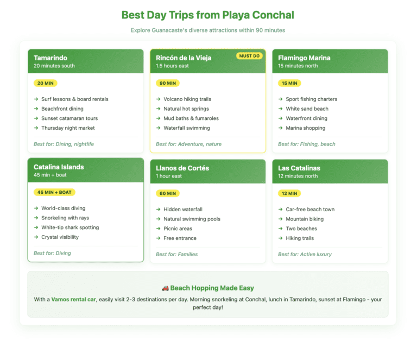
Task: Click arrow icon beside Surf lessons & board rentals
Action: click(36, 99)
